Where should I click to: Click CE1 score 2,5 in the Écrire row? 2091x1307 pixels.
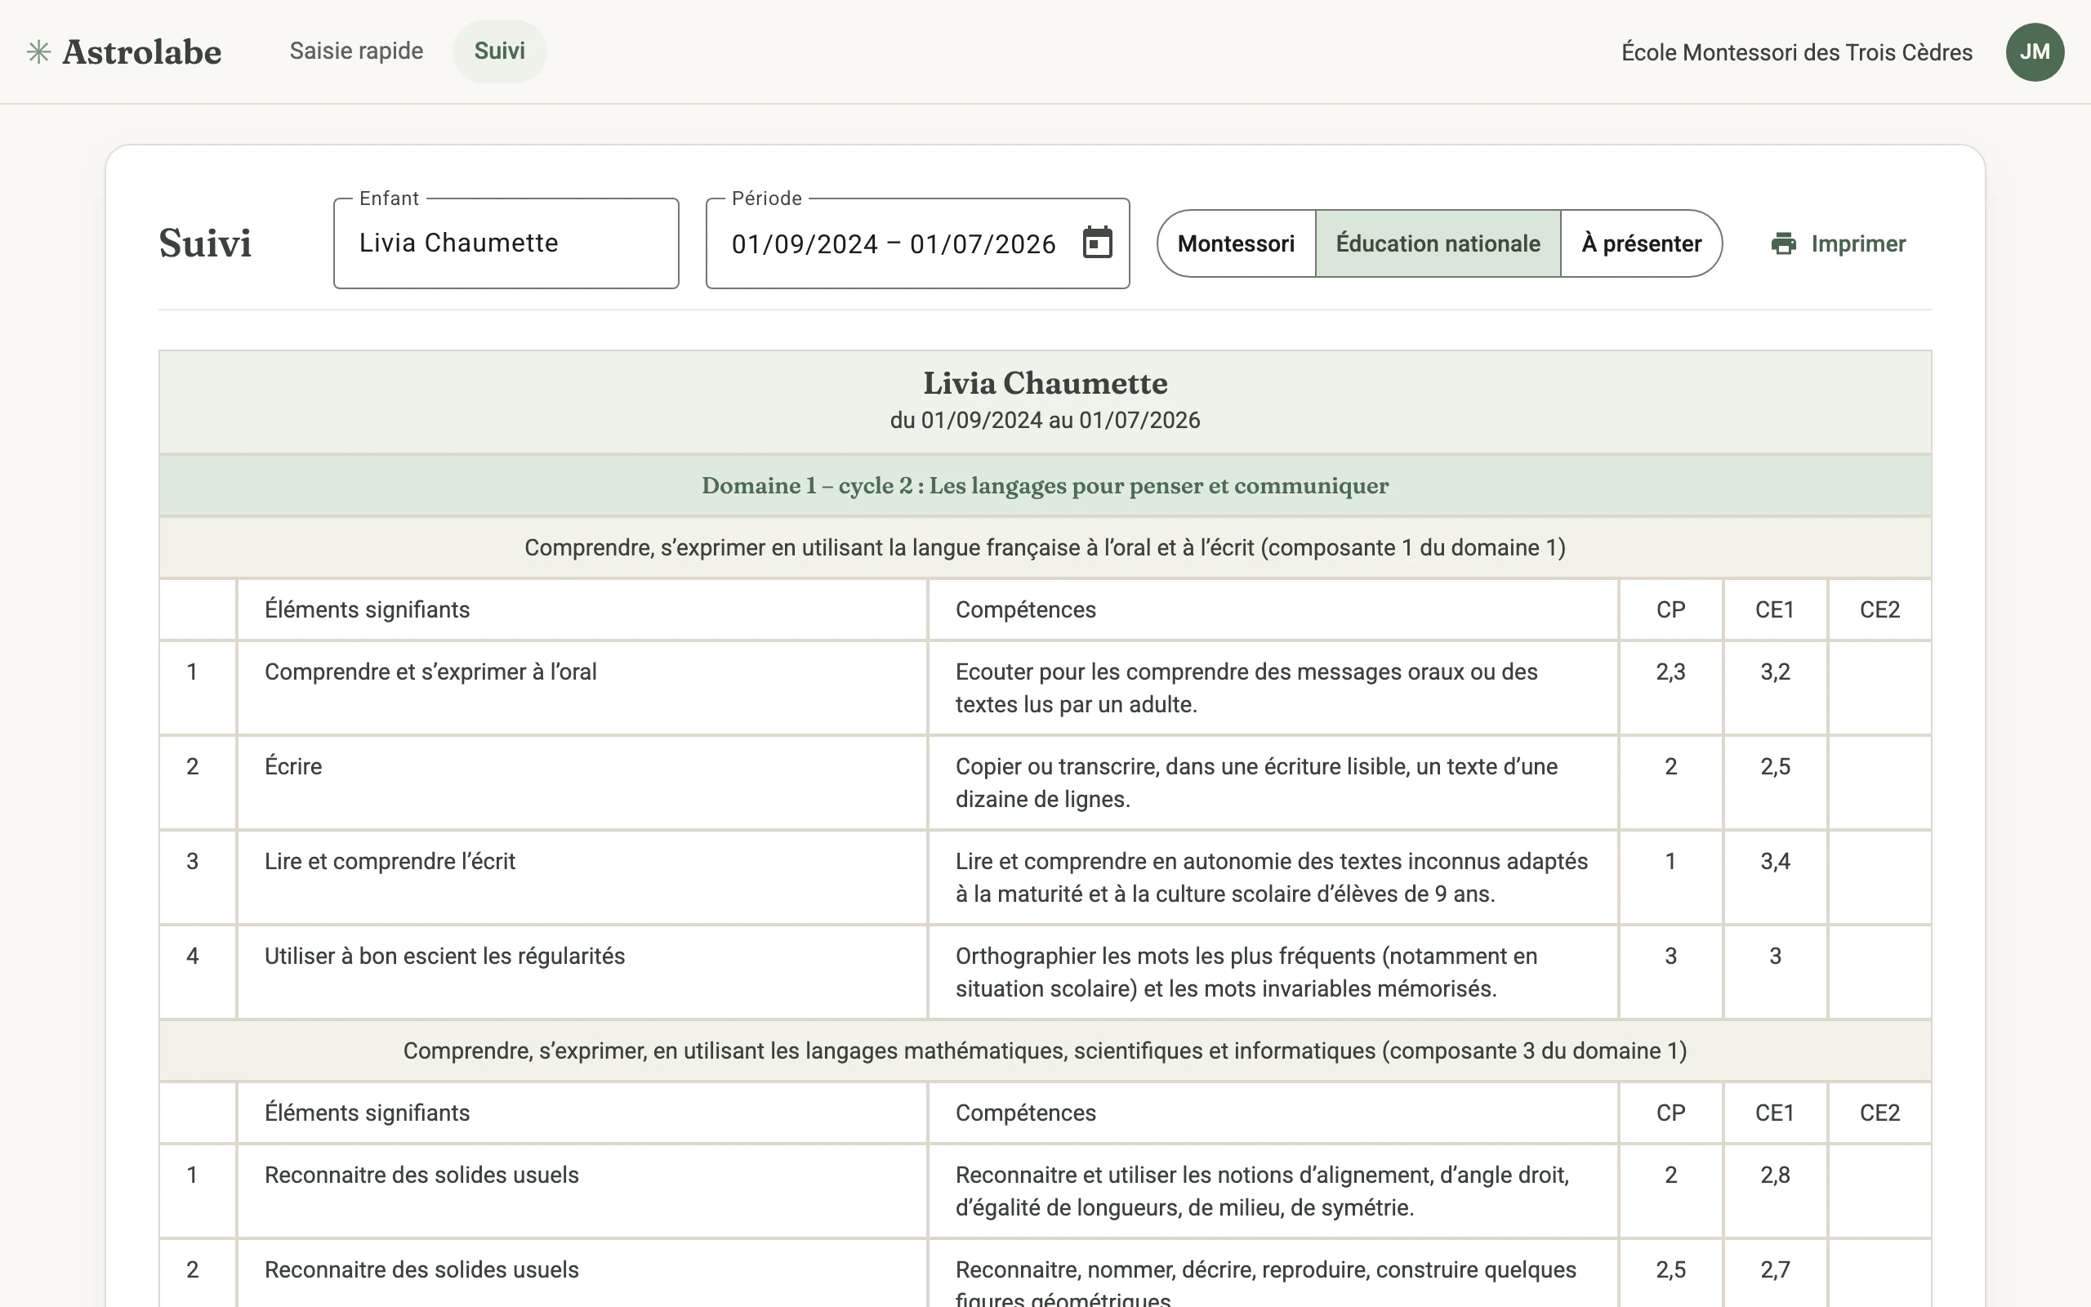[x=1775, y=767]
